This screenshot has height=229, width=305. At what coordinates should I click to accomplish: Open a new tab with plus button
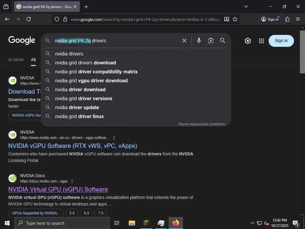[86, 7]
